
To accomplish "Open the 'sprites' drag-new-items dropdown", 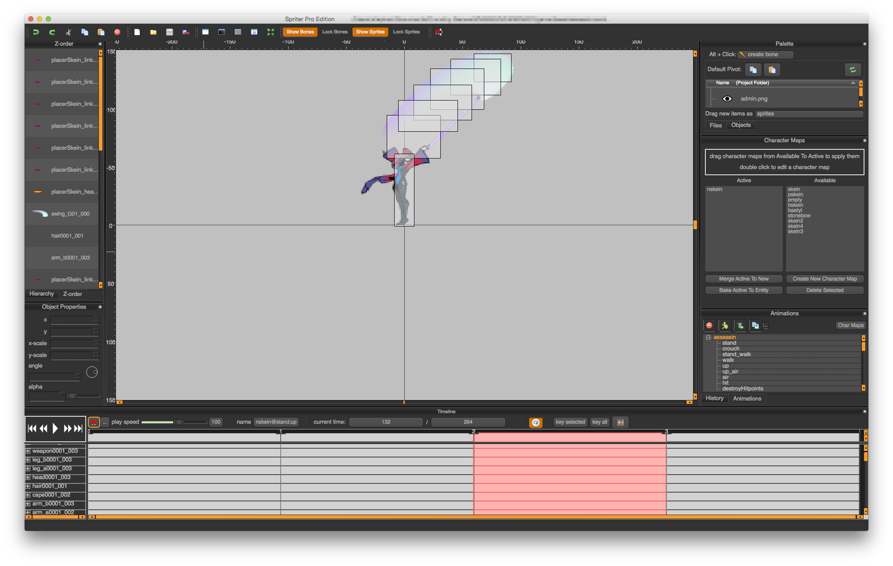I will tap(810, 114).
